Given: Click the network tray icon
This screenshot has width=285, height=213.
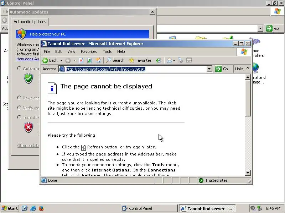Looking at the screenshot, I should pos(259,208).
